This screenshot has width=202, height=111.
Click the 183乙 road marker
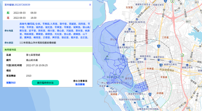pos(190,60)
